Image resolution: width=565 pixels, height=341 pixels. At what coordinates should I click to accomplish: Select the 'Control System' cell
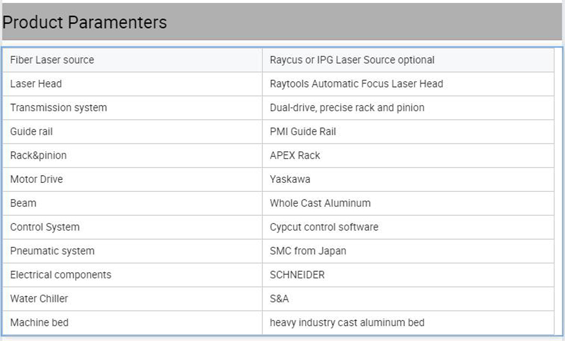[x=132, y=227]
